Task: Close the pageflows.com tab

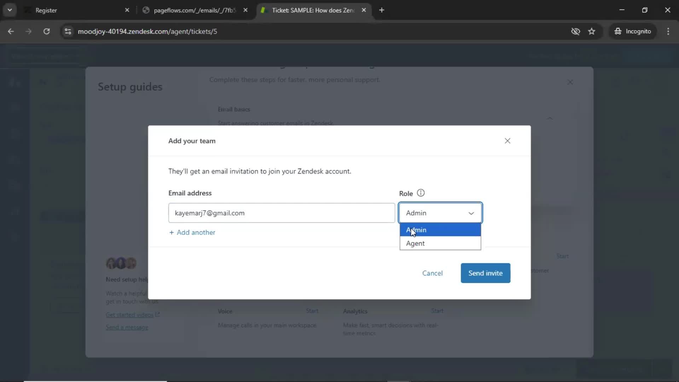Action: (x=245, y=10)
